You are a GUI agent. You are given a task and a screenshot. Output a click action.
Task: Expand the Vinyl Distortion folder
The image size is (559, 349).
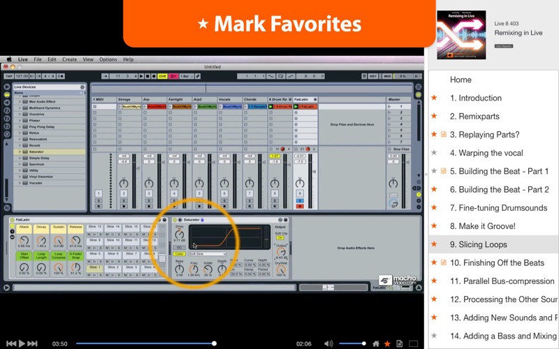(x=20, y=177)
